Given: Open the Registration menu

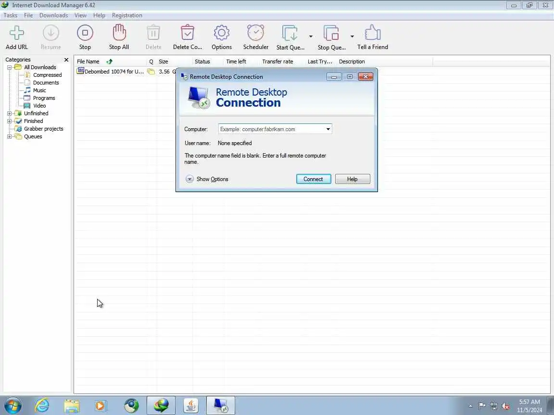Looking at the screenshot, I should 127,15.
